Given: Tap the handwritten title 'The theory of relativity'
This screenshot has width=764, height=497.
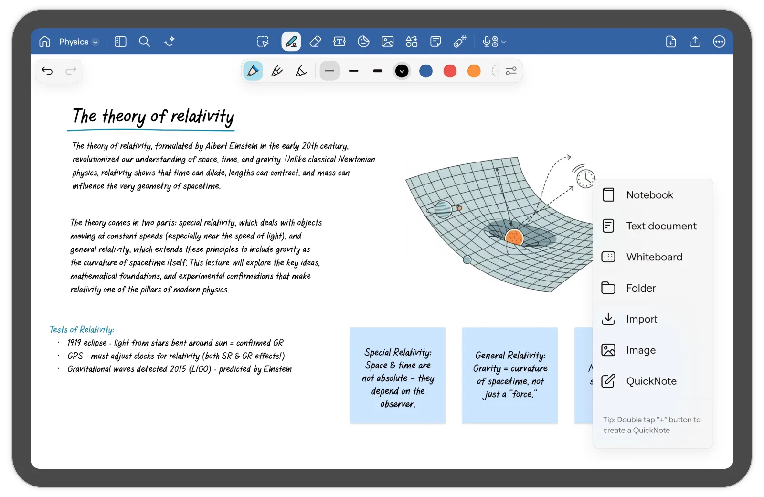Looking at the screenshot, I should coord(153,117).
